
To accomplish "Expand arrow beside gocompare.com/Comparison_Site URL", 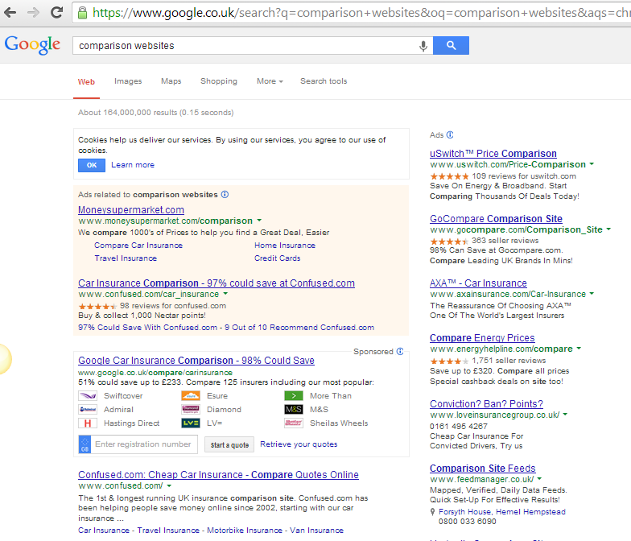I will [x=608, y=229].
